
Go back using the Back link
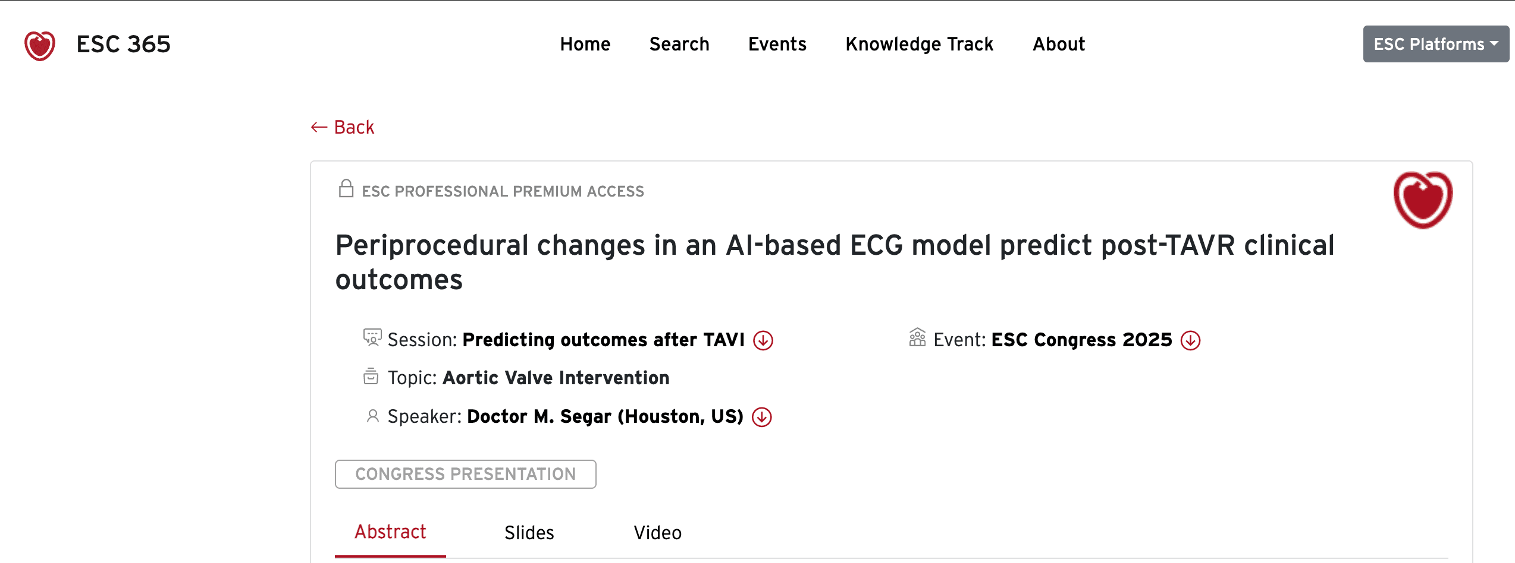point(342,126)
